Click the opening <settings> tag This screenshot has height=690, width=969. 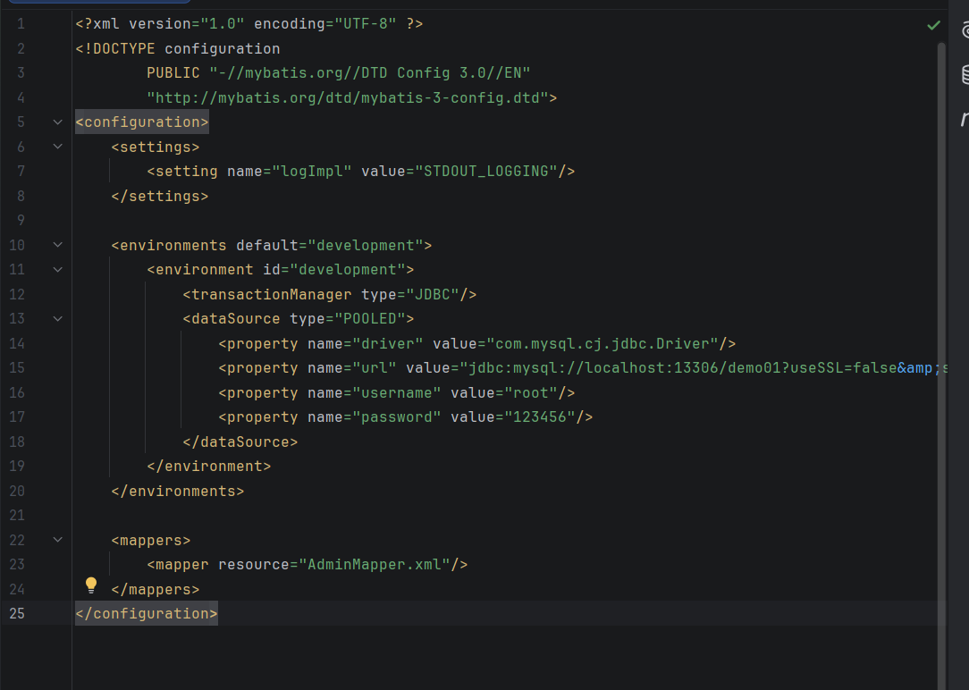pyautogui.click(x=156, y=147)
